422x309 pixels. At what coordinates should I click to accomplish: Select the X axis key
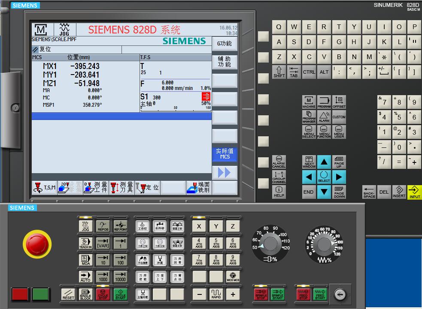pyautogui.click(x=199, y=226)
